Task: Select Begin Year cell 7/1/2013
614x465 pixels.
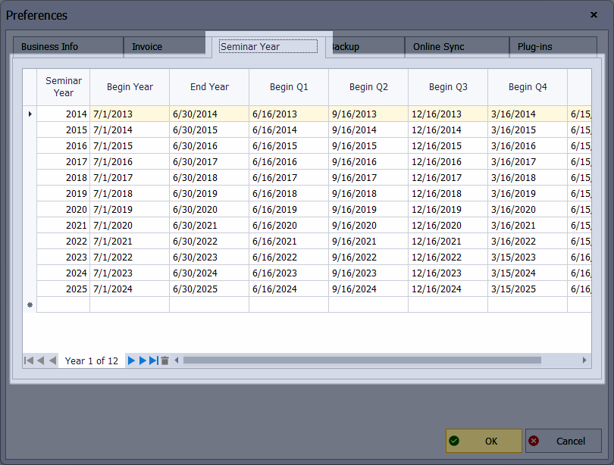Action: point(130,114)
